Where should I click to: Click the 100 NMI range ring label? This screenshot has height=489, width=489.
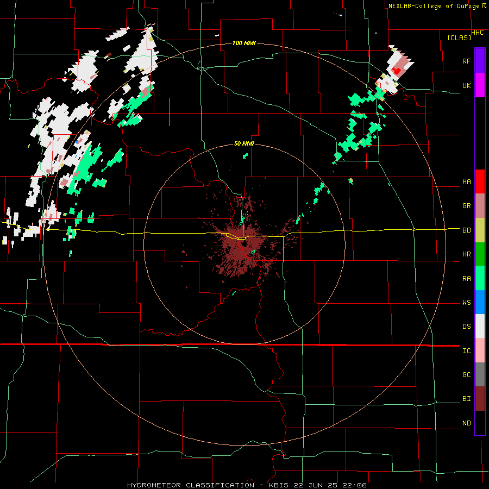click(244, 43)
